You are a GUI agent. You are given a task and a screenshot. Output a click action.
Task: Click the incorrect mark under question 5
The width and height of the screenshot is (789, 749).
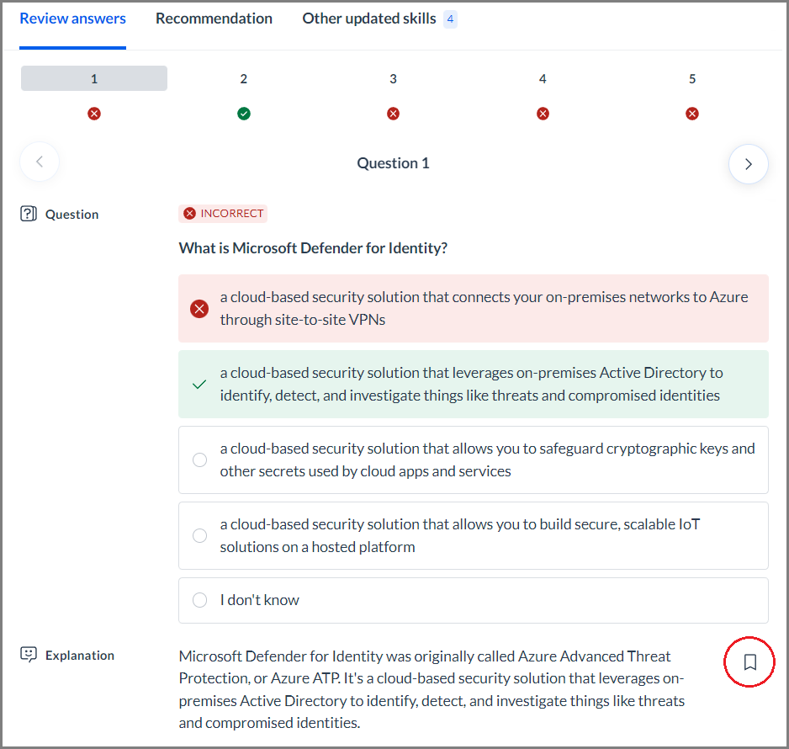click(x=692, y=114)
